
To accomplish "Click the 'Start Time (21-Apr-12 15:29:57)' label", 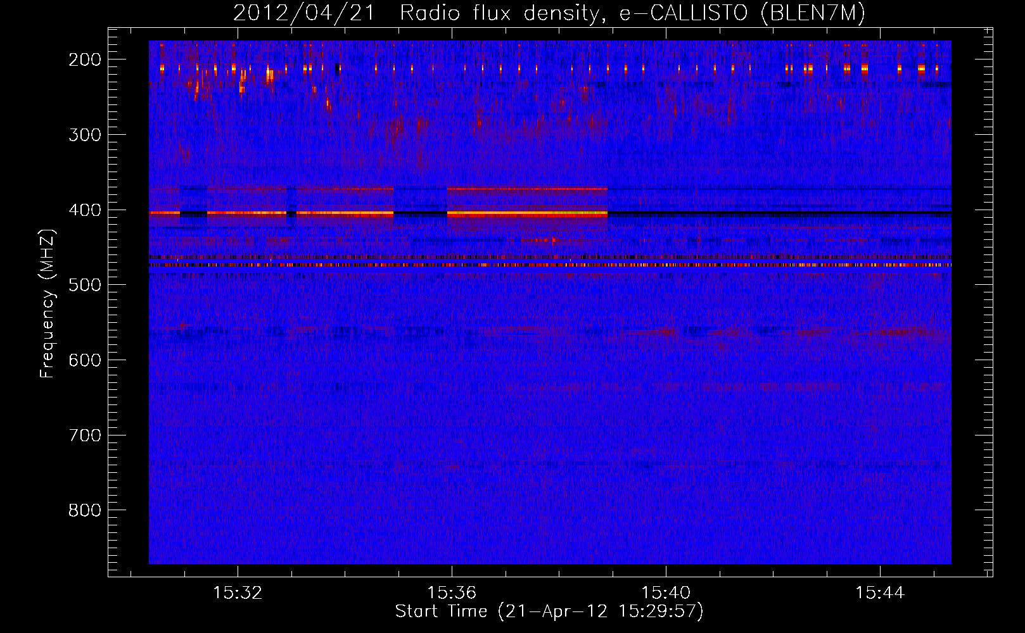I will (549, 612).
